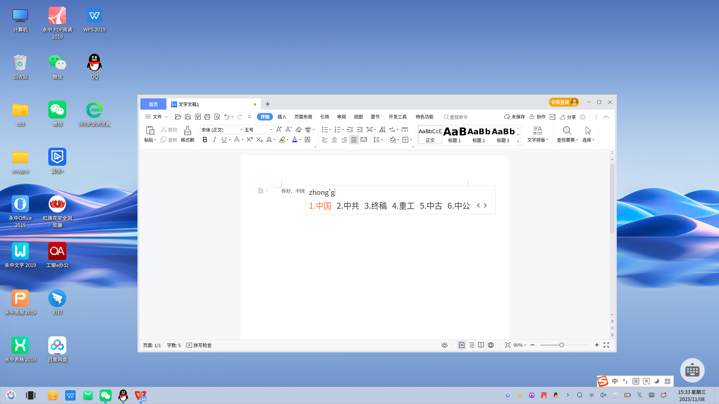Click the superscript icon
This screenshot has width=719, height=404.
pyautogui.click(x=249, y=140)
